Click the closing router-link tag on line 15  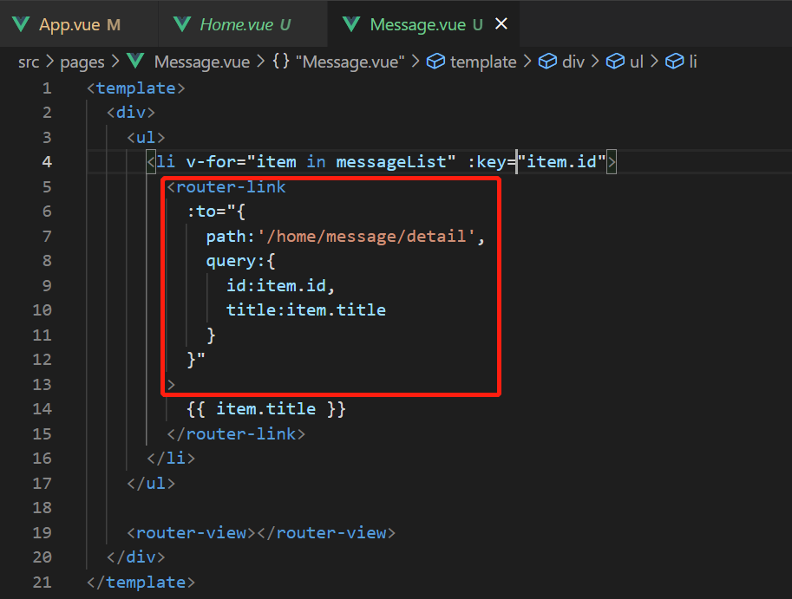coord(237,433)
